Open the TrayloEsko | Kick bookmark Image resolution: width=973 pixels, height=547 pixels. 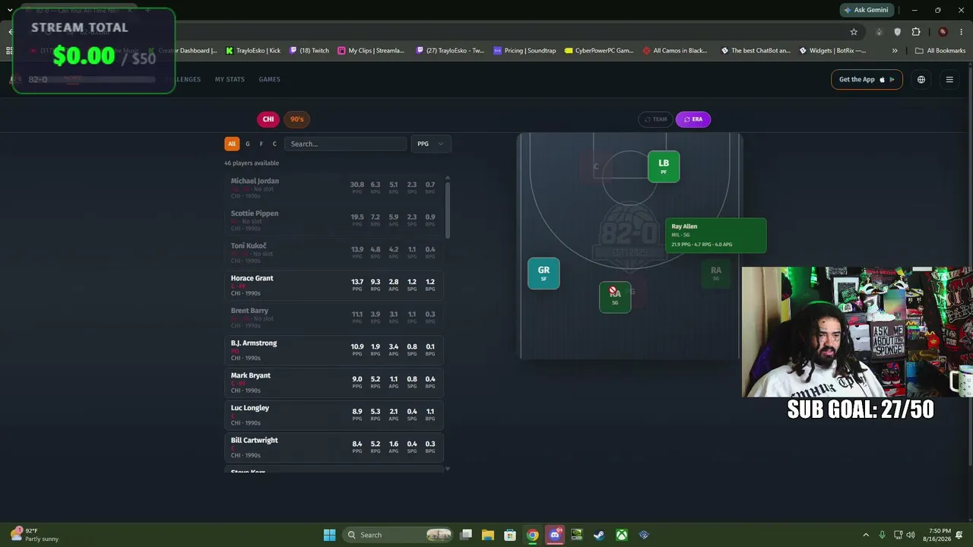[x=253, y=51]
